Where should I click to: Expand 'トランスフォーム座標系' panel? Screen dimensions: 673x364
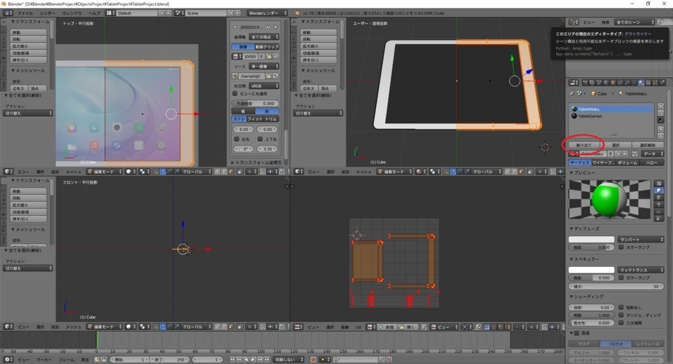257,163
